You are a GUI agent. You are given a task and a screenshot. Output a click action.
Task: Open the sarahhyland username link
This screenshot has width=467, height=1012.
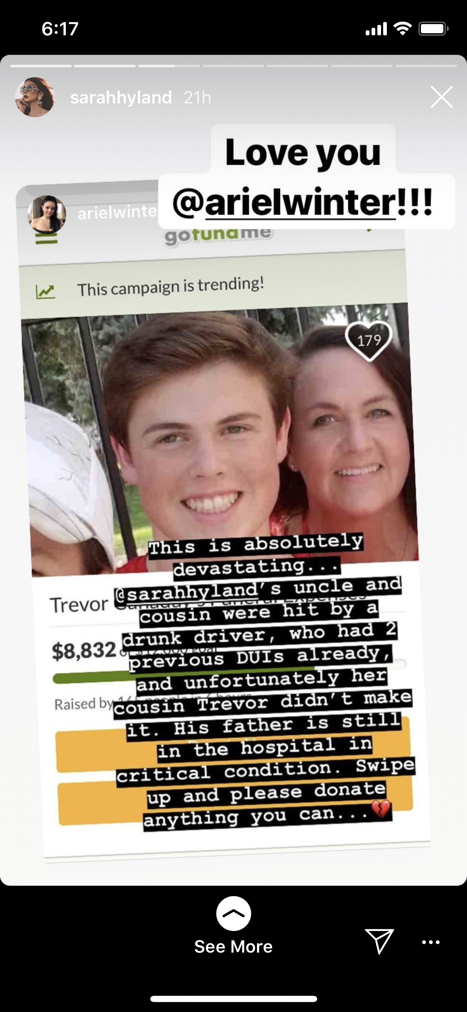[121, 98]
